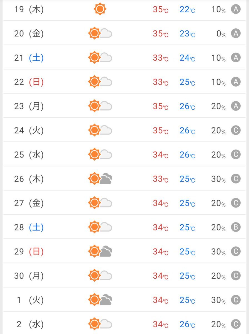Click the partly cloudy icon for day 20
Viewport: 249px width, 334px height.
(x=100, y=34)
